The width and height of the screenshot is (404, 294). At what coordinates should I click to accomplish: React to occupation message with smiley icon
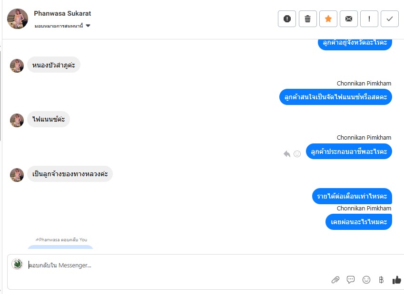pos(297,154)
